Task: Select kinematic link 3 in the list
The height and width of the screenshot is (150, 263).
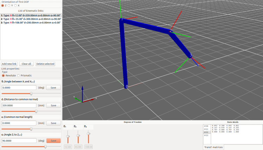Action: point(31,22)
